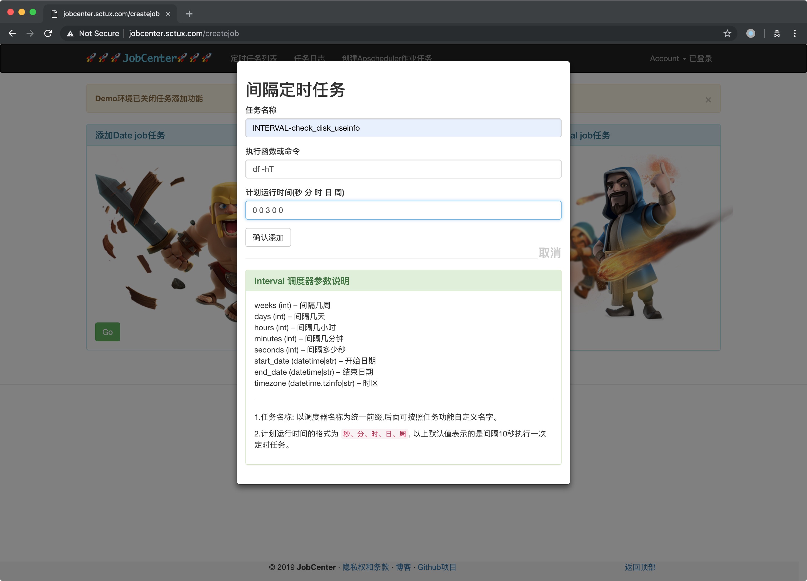807x581 pixels.
Task: Focus the 计划运行时间 input field
Action: (x=403, y=210)
